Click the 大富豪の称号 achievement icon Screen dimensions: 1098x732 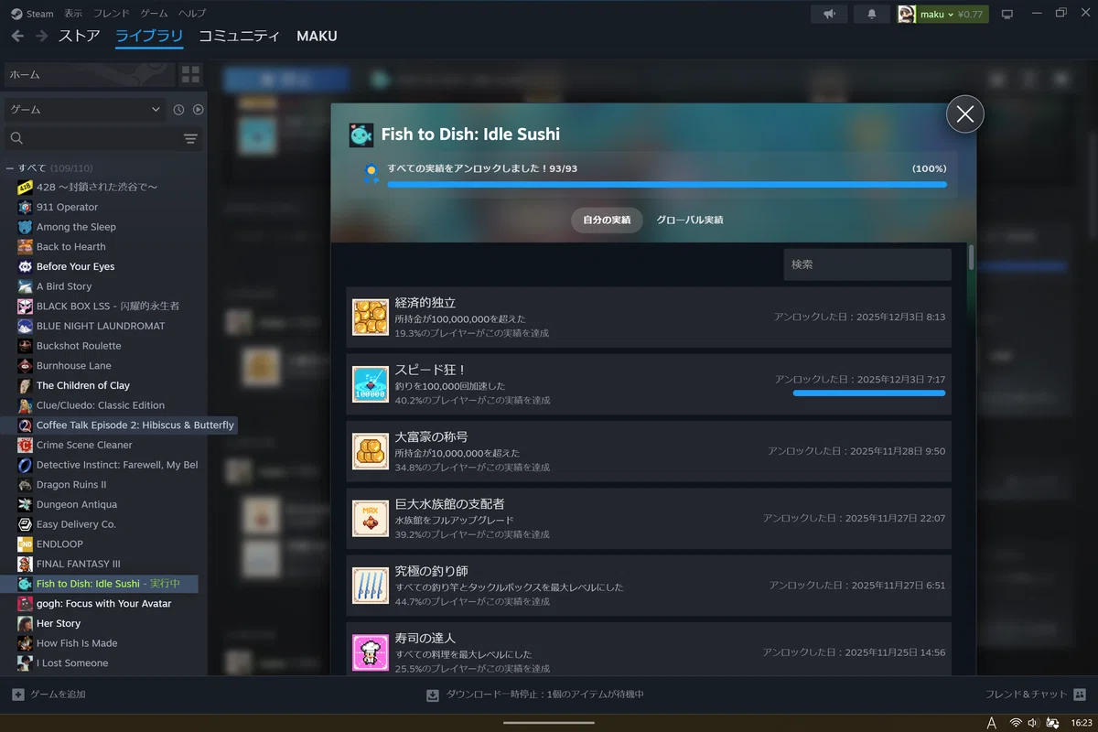click(371, 451)
